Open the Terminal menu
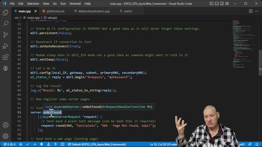The image size is (262, 147). coord(75,4)
